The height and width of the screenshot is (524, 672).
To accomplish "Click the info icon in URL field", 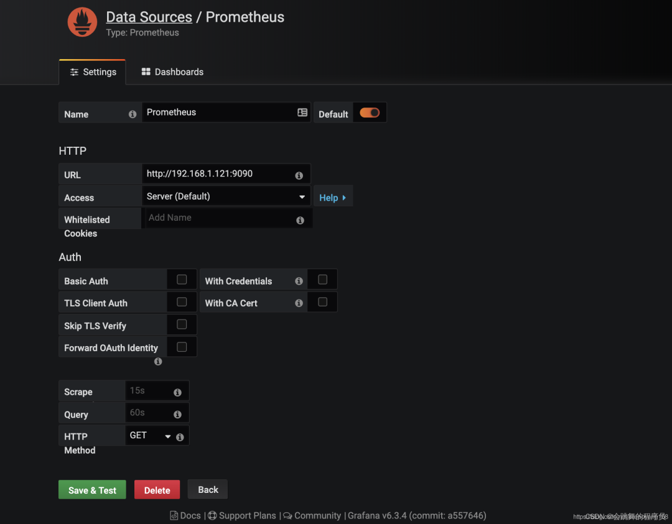I will (299, 175).
